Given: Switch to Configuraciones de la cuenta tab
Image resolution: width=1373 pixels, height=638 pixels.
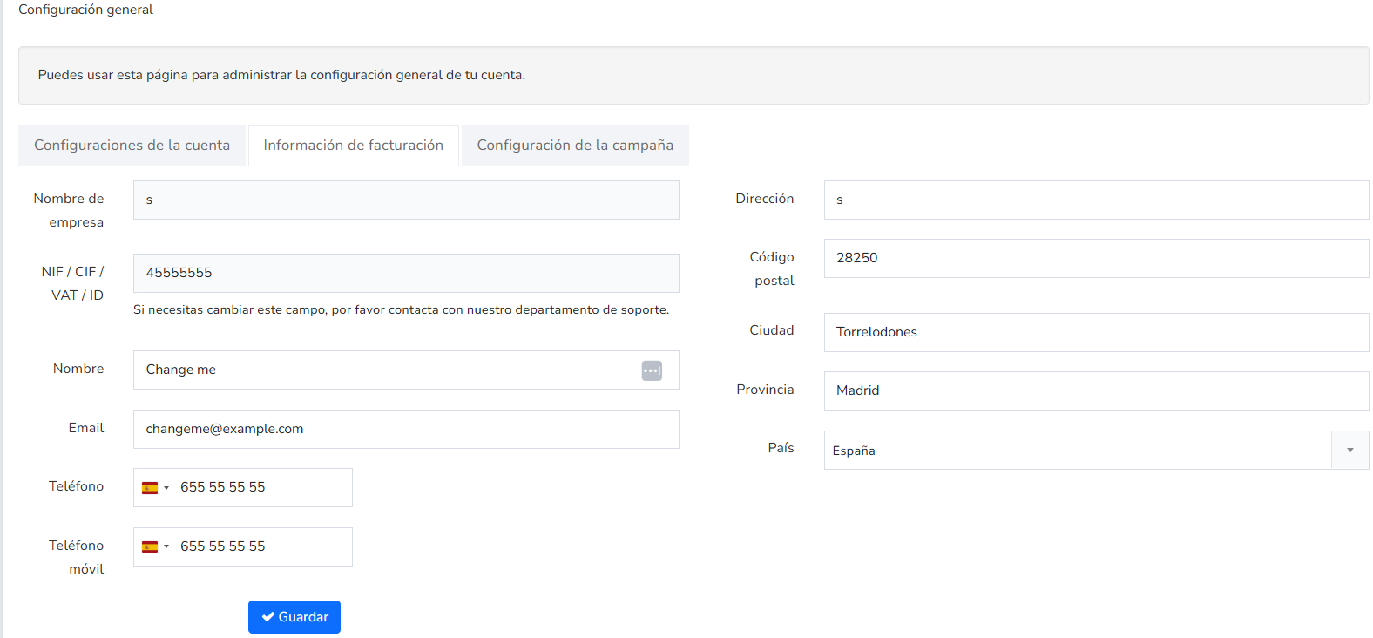Looking at the screenshot, I should (132, 146).
